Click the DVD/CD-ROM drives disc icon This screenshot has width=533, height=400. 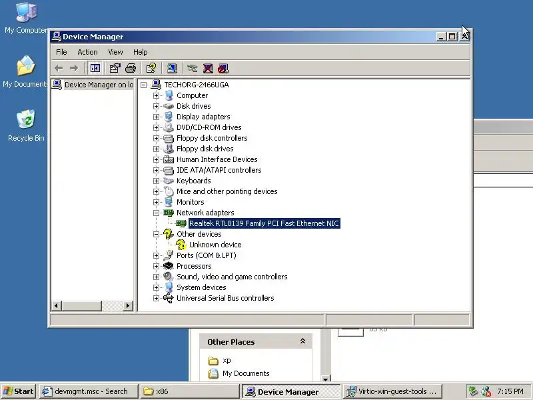[169, 127]
